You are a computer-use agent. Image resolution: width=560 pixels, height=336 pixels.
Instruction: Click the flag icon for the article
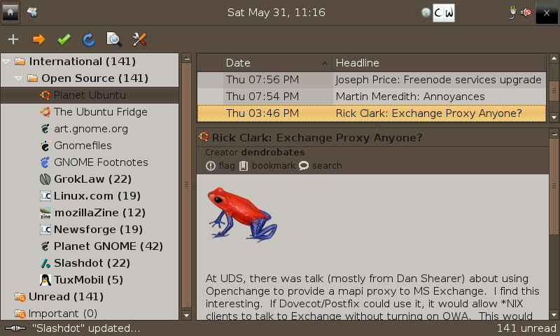pos(211,166)
